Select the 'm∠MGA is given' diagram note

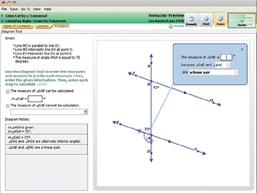[x=46, y=129]
